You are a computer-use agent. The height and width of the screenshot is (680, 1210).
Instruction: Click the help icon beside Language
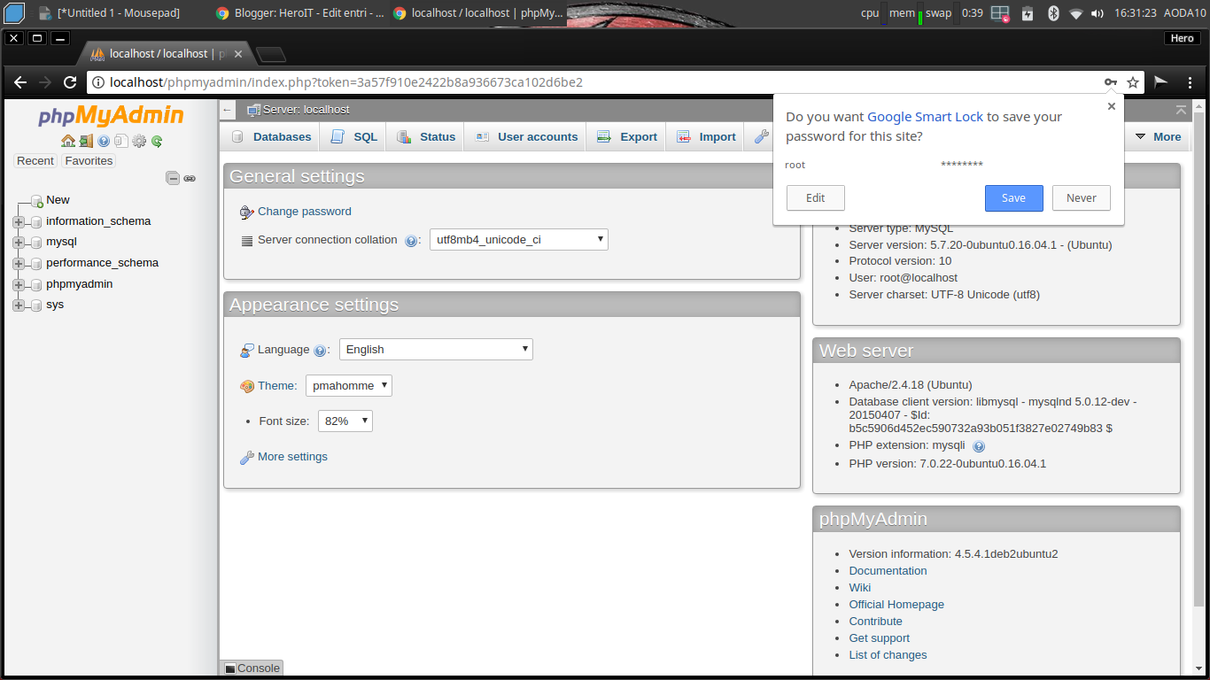coord(320,351)
